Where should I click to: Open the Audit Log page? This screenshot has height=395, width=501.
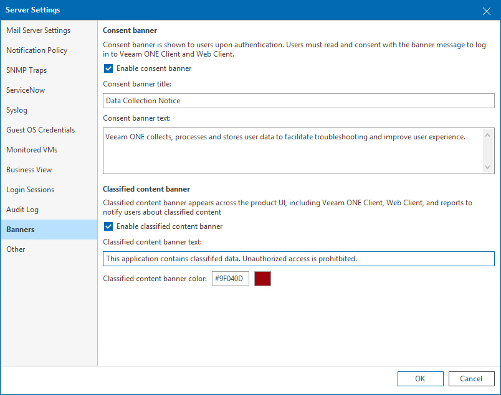(x=23, y=209)
